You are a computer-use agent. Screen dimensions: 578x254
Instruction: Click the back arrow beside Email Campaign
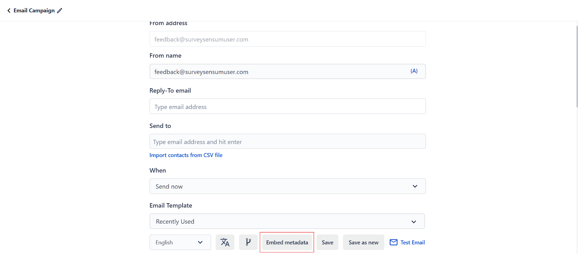click(x=9, y=10)
